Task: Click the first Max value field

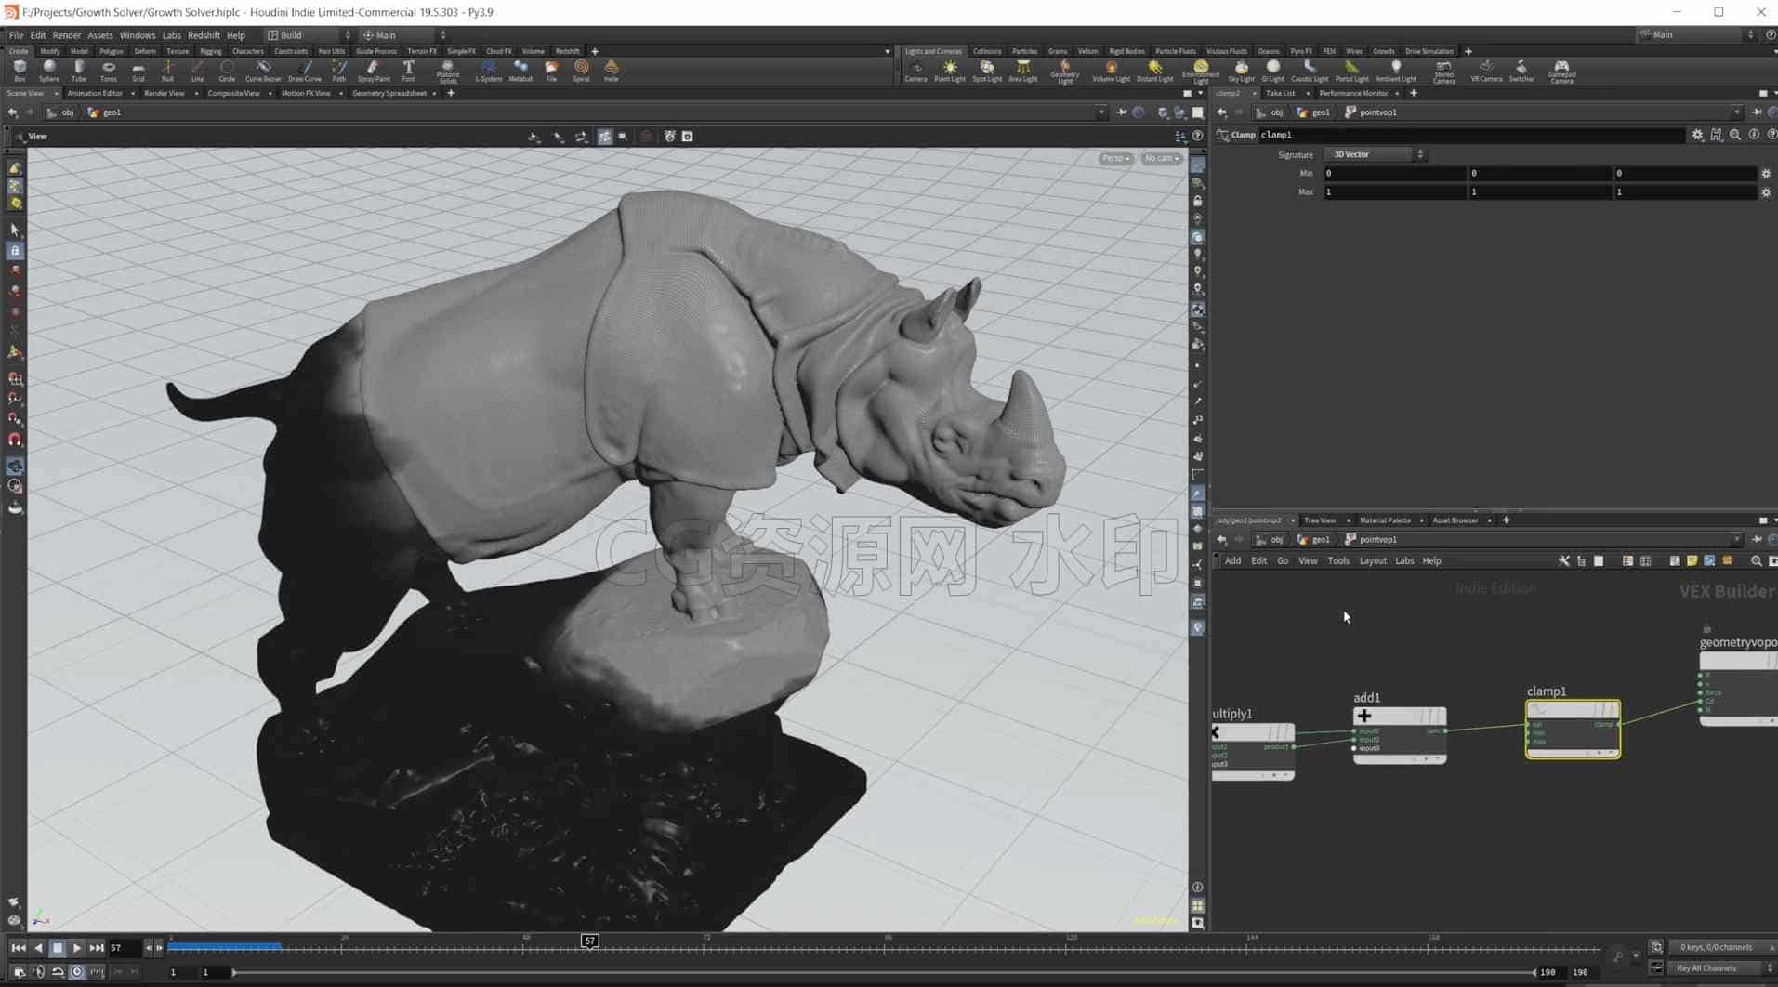Action: (1394, 191)
